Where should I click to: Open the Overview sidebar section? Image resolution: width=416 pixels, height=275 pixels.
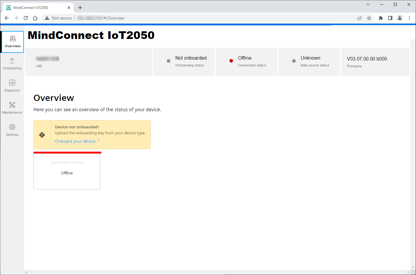(12, 42)
